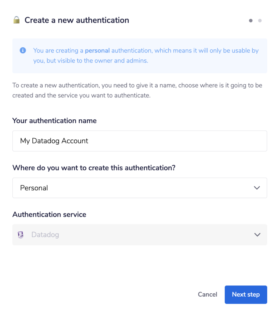Image resolution: width=280 pixels, height=317 pixels.
Task: Click the bold "personal" word in the banner
Action: pyautogui.click(x=97, y=50)
